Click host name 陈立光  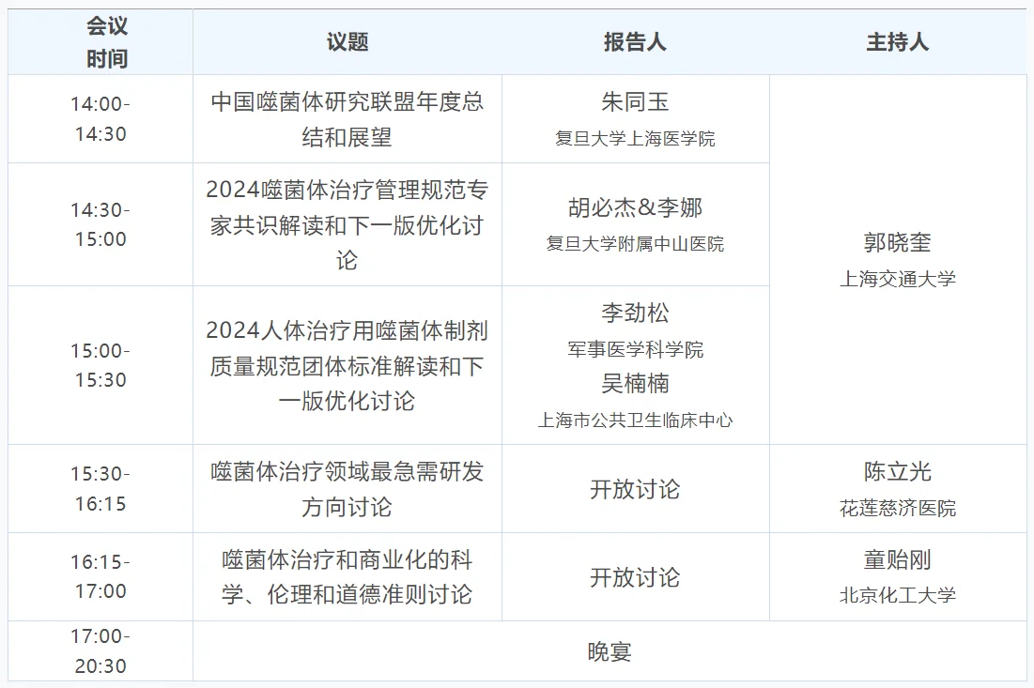[898, 472]
